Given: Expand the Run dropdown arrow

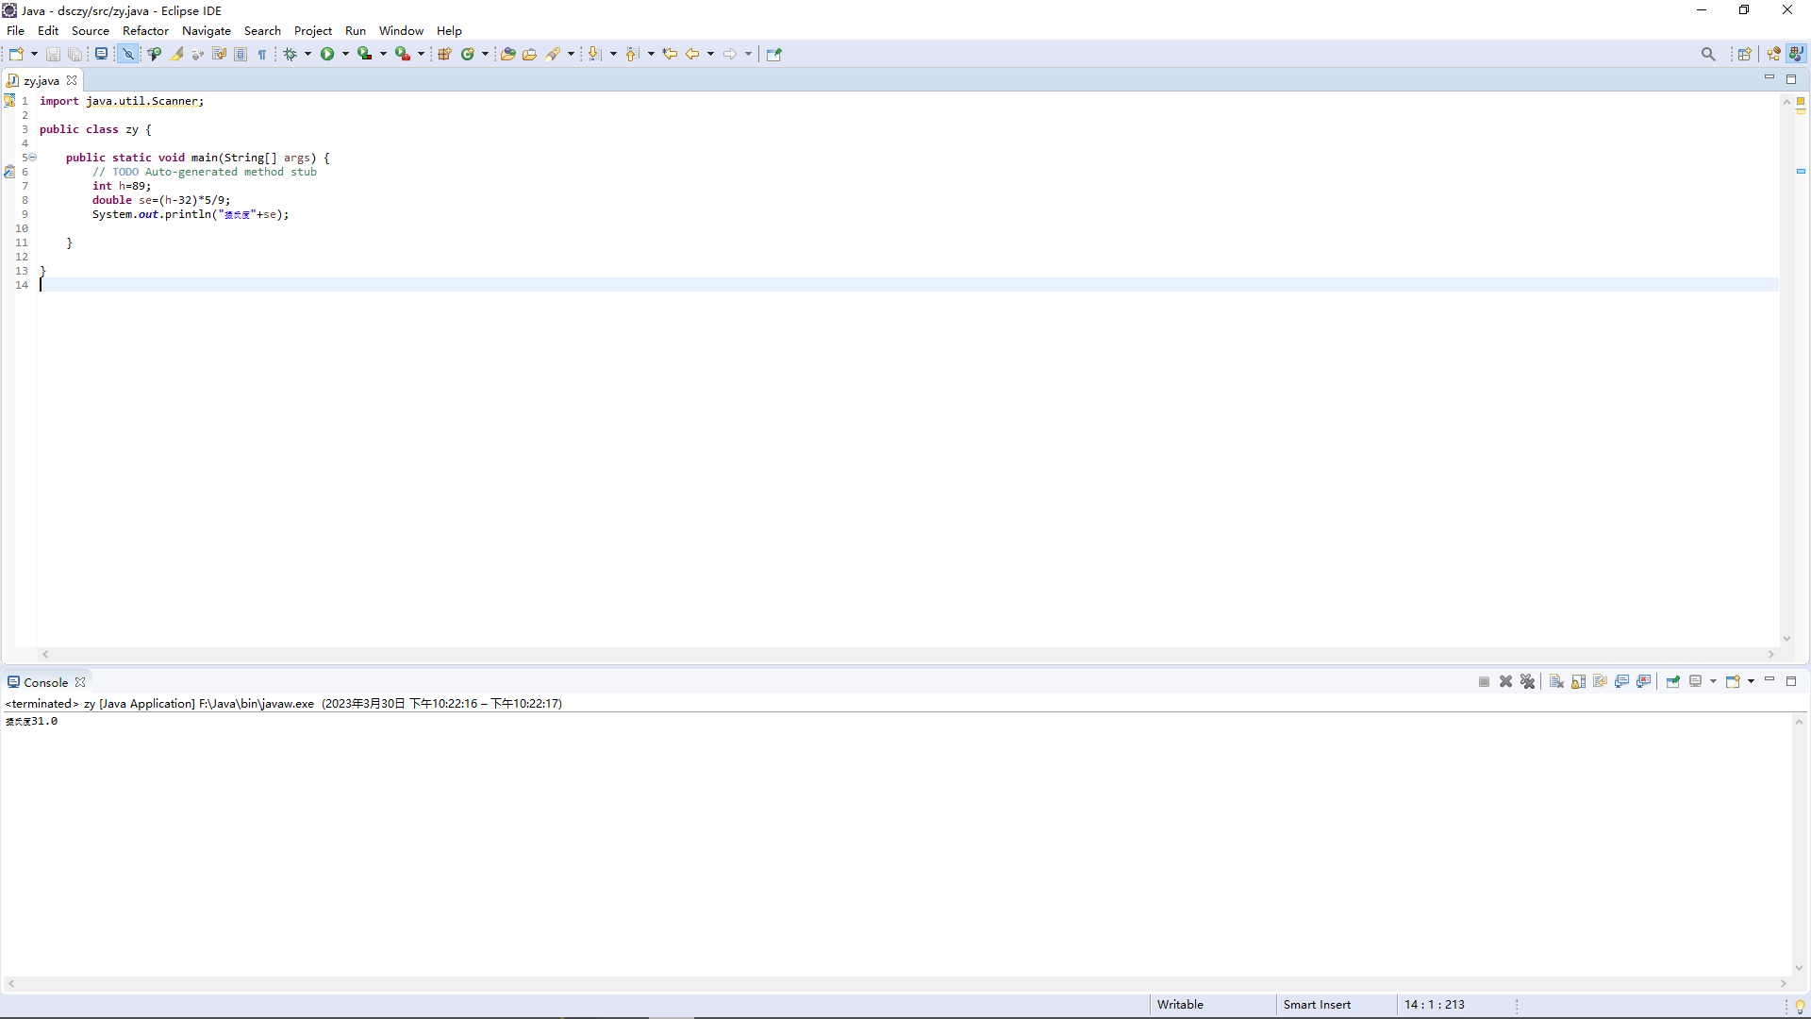Looking at the screenshot, I should [345, 55].
